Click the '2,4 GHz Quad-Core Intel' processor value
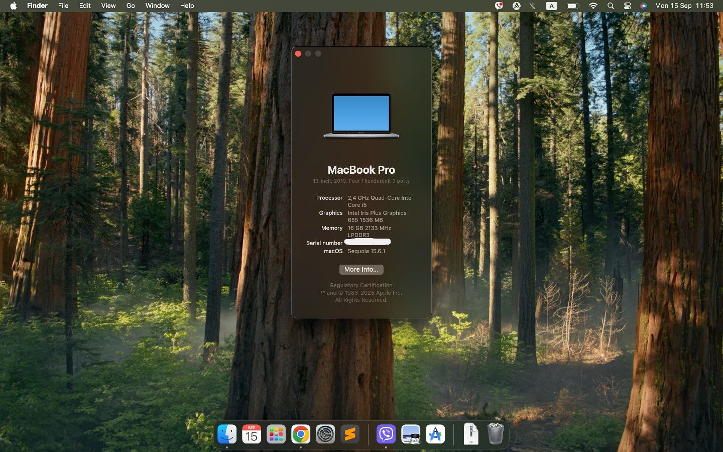The image size is (723, 452). pyautogui.click(x=380, y=198)
